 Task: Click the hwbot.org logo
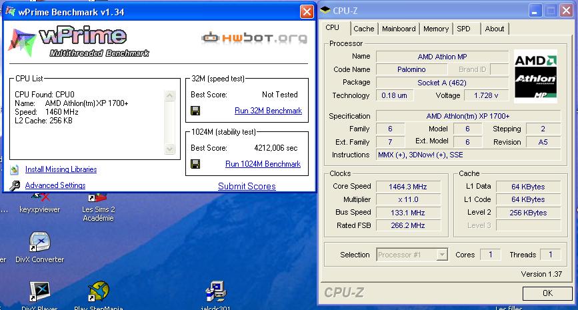click(x=255, y=37)
